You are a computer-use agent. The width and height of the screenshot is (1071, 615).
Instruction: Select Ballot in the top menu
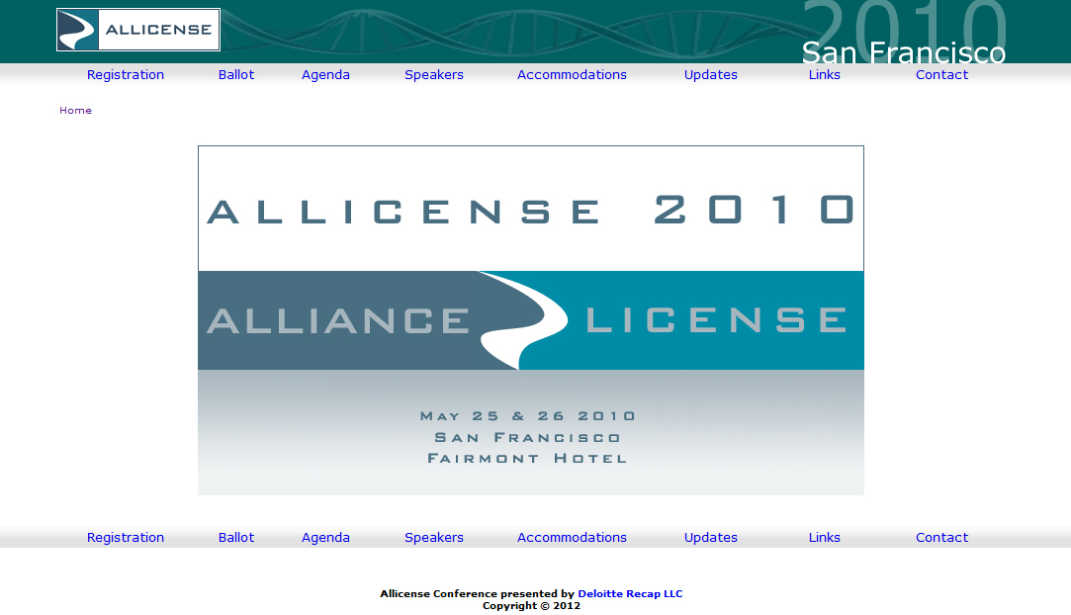(236, 75)
